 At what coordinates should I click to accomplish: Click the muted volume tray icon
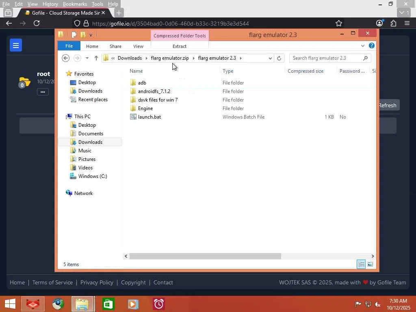(x=377, y=304)
